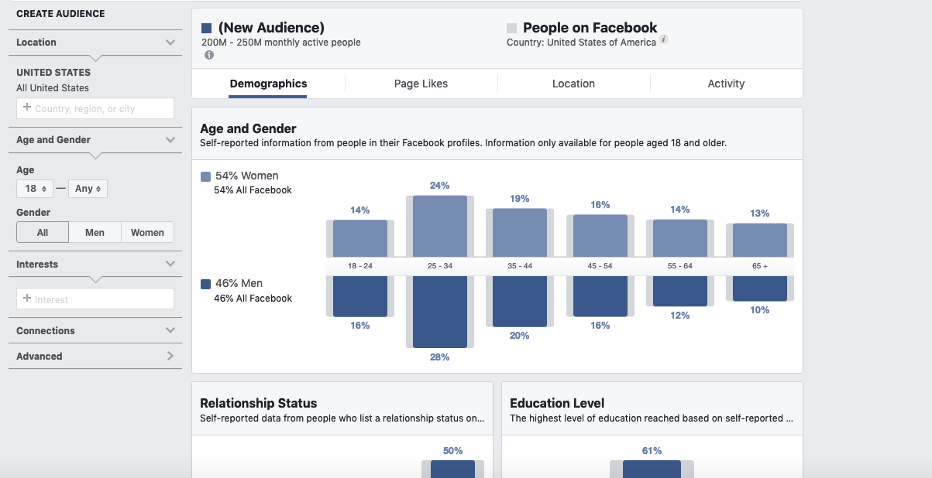Click inside the Interest input field
Image resolution: width=932 pixels, height=478 pixels.
pyautogui.click(x=95, y=298)
